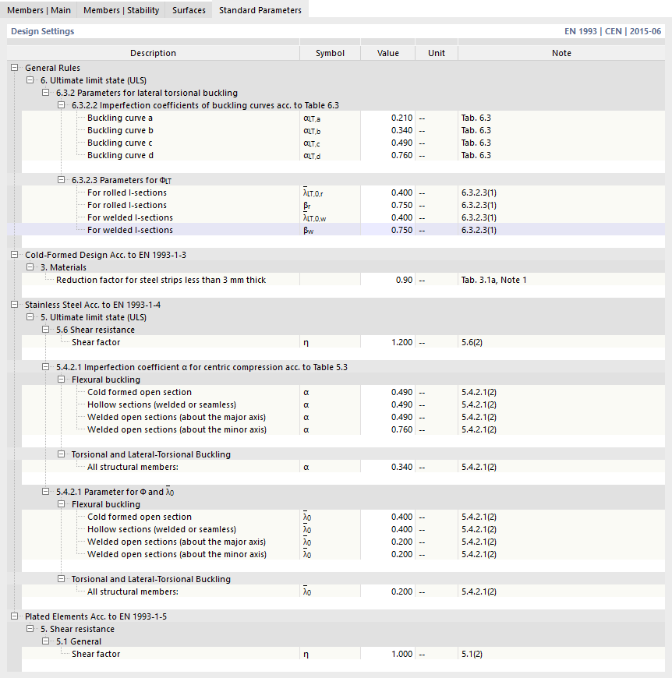This screenshot has height=678, width=672.
Task: Collapse the 6. Ultimate limit state (ULS) node
Action: [30, 80]
